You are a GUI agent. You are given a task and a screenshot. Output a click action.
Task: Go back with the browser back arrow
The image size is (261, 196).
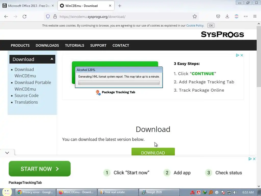(6, 17)
